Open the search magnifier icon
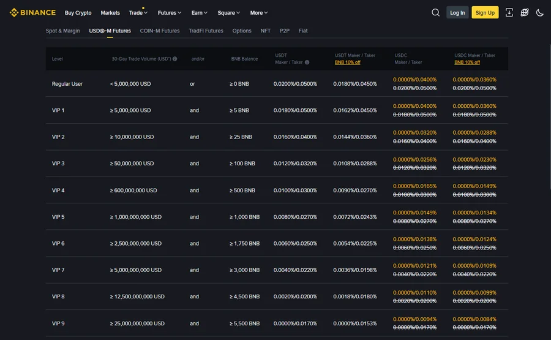 (x=435, y=13)
